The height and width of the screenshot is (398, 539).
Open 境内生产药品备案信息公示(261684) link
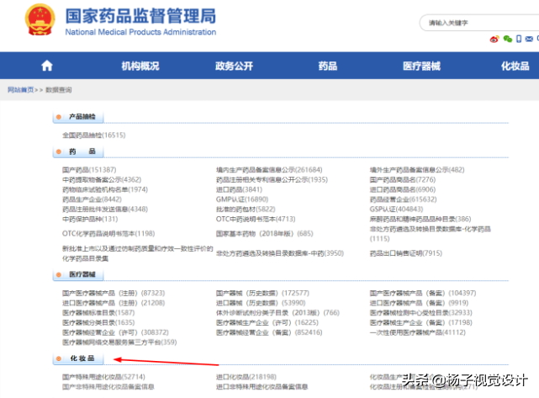pyautogui.click(x=269, y=170)
